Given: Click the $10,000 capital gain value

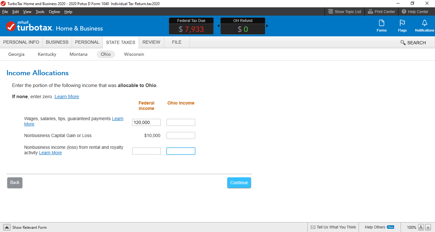Looking at the screenshot, I should point(152,135).
